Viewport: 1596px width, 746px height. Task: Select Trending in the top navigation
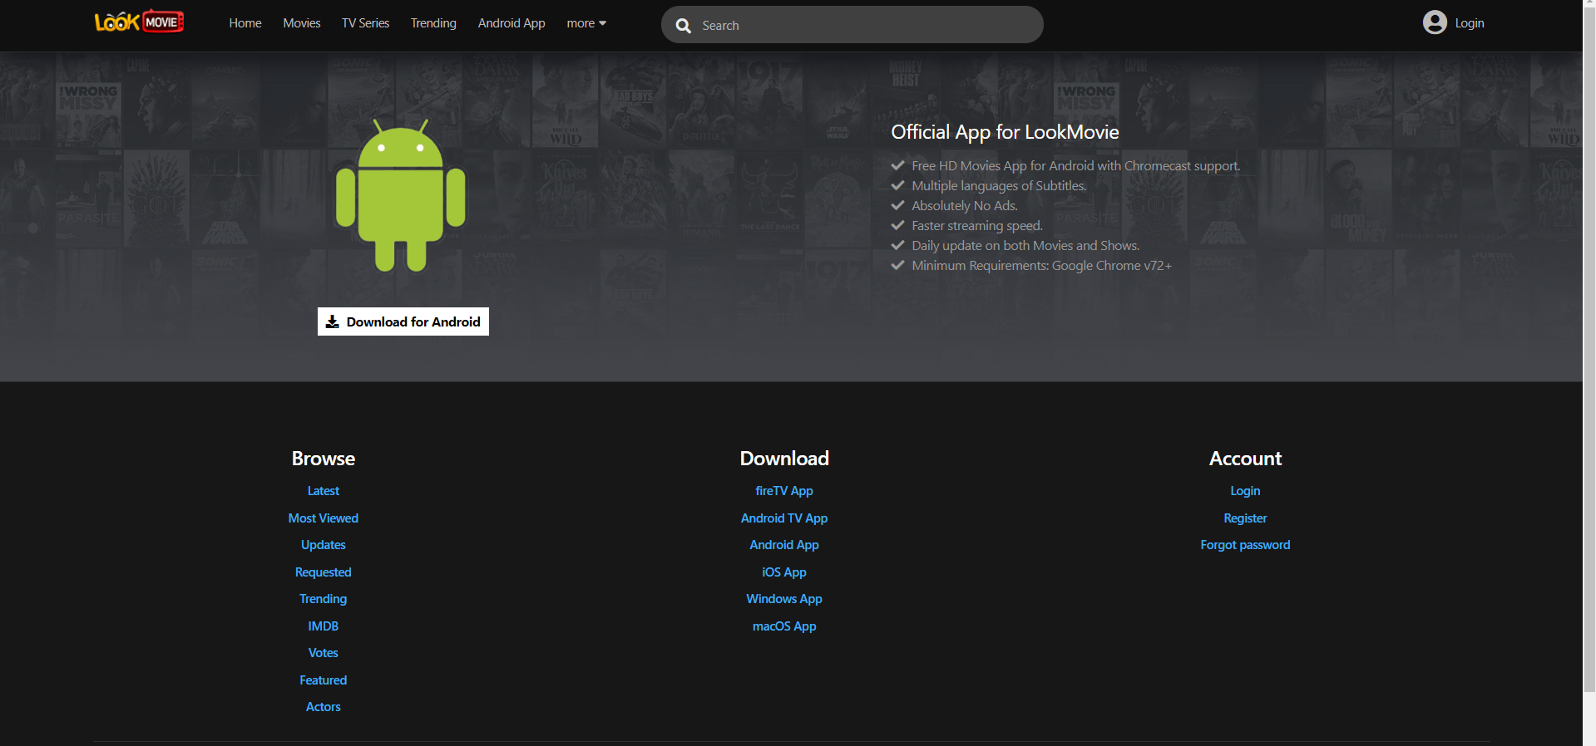[x=433, y=23]
